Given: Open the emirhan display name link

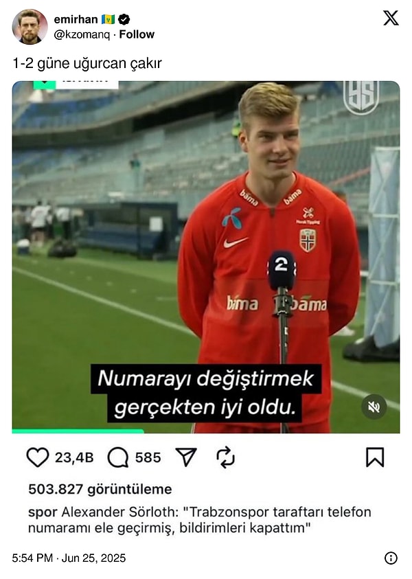Looking at the screenshot, I should 76,19.
